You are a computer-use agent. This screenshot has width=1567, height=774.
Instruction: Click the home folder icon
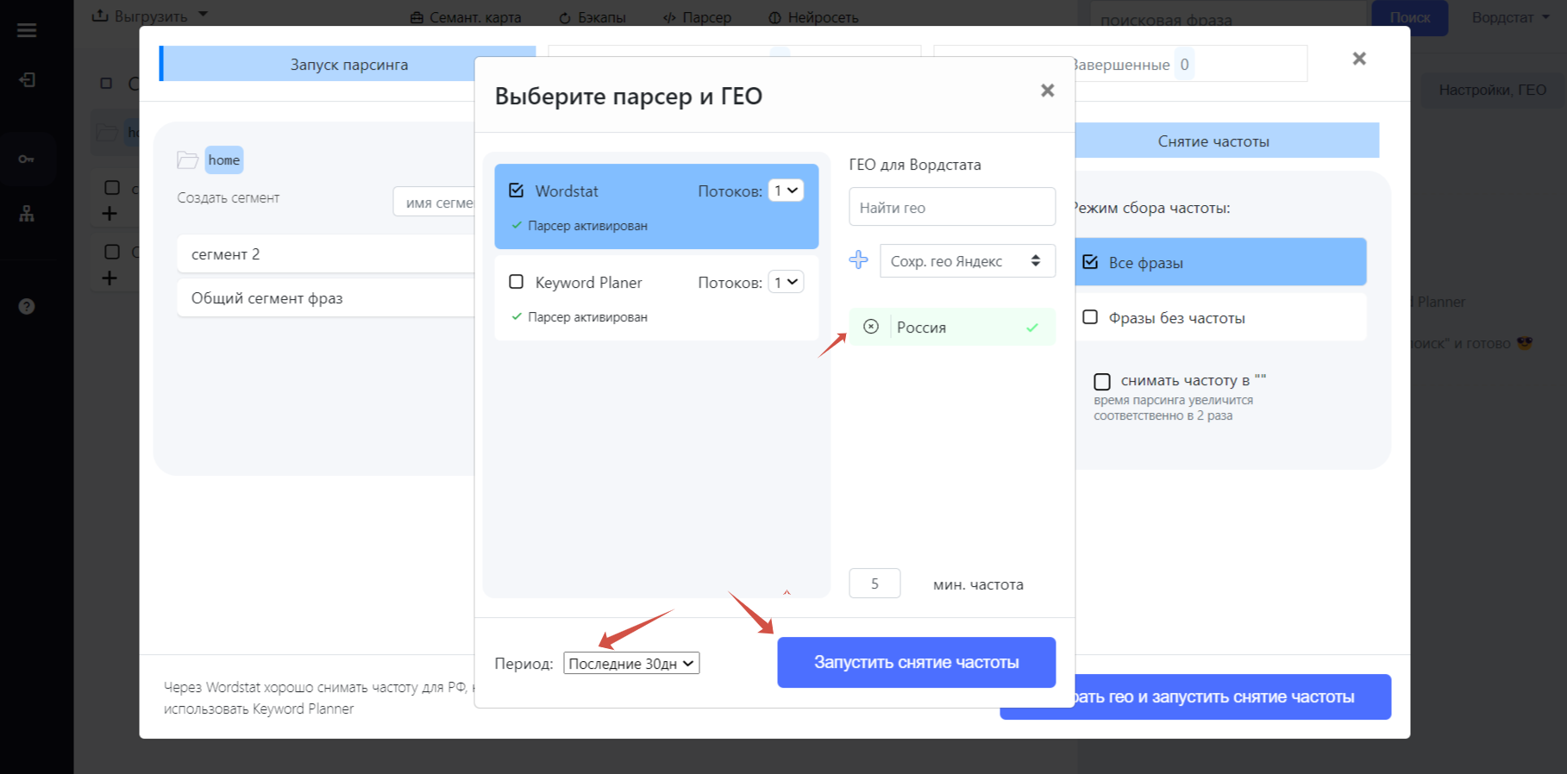coord(187,160)
